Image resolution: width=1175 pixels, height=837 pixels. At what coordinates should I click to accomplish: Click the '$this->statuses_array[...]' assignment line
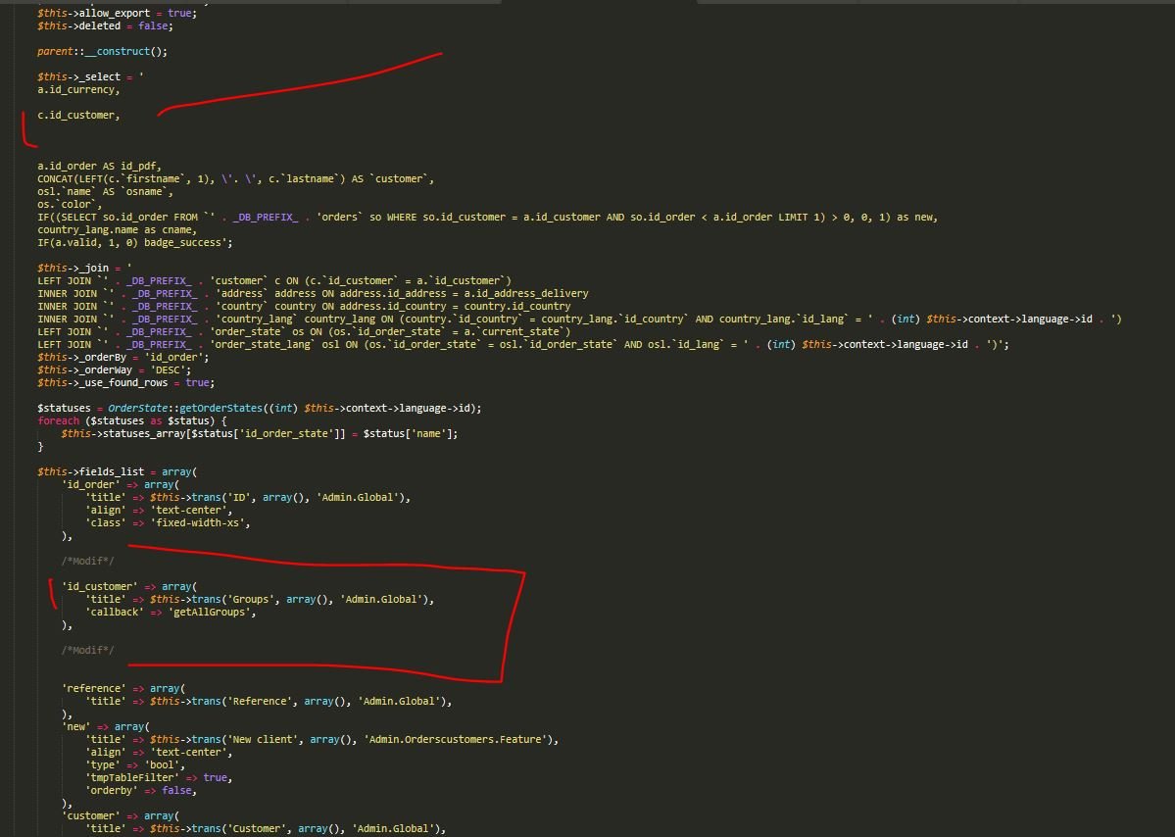click(260, 434)
